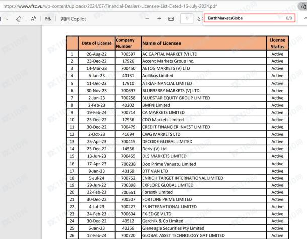The height and width of the screenshot is (239, 307).
Task: Click company number '40512'
Action: (x=128, y=221)
